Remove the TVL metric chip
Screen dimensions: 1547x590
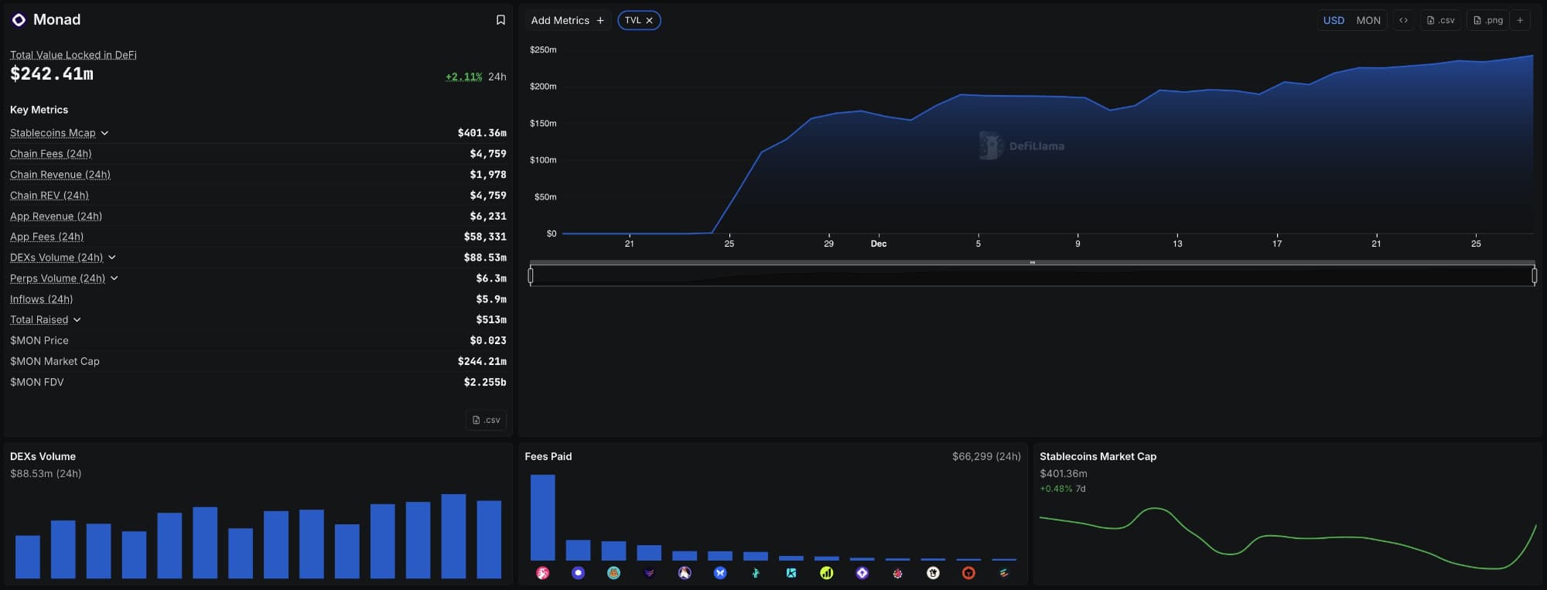(650, 21)
